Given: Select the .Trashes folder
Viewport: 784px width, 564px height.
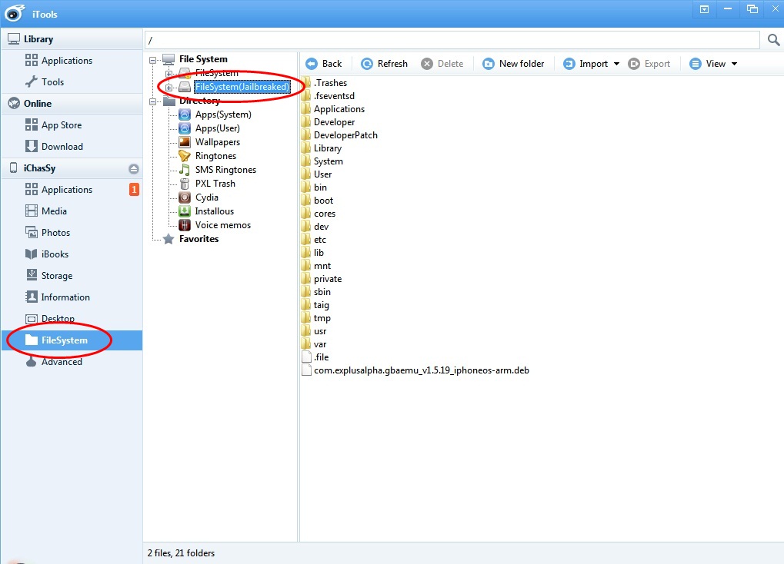Looking at the screenshot, I should point(325,83).
